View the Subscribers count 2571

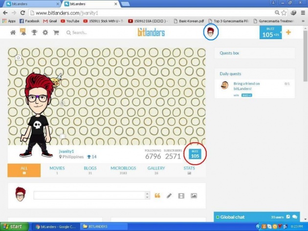pyautogui.click(x=173, y=154)
